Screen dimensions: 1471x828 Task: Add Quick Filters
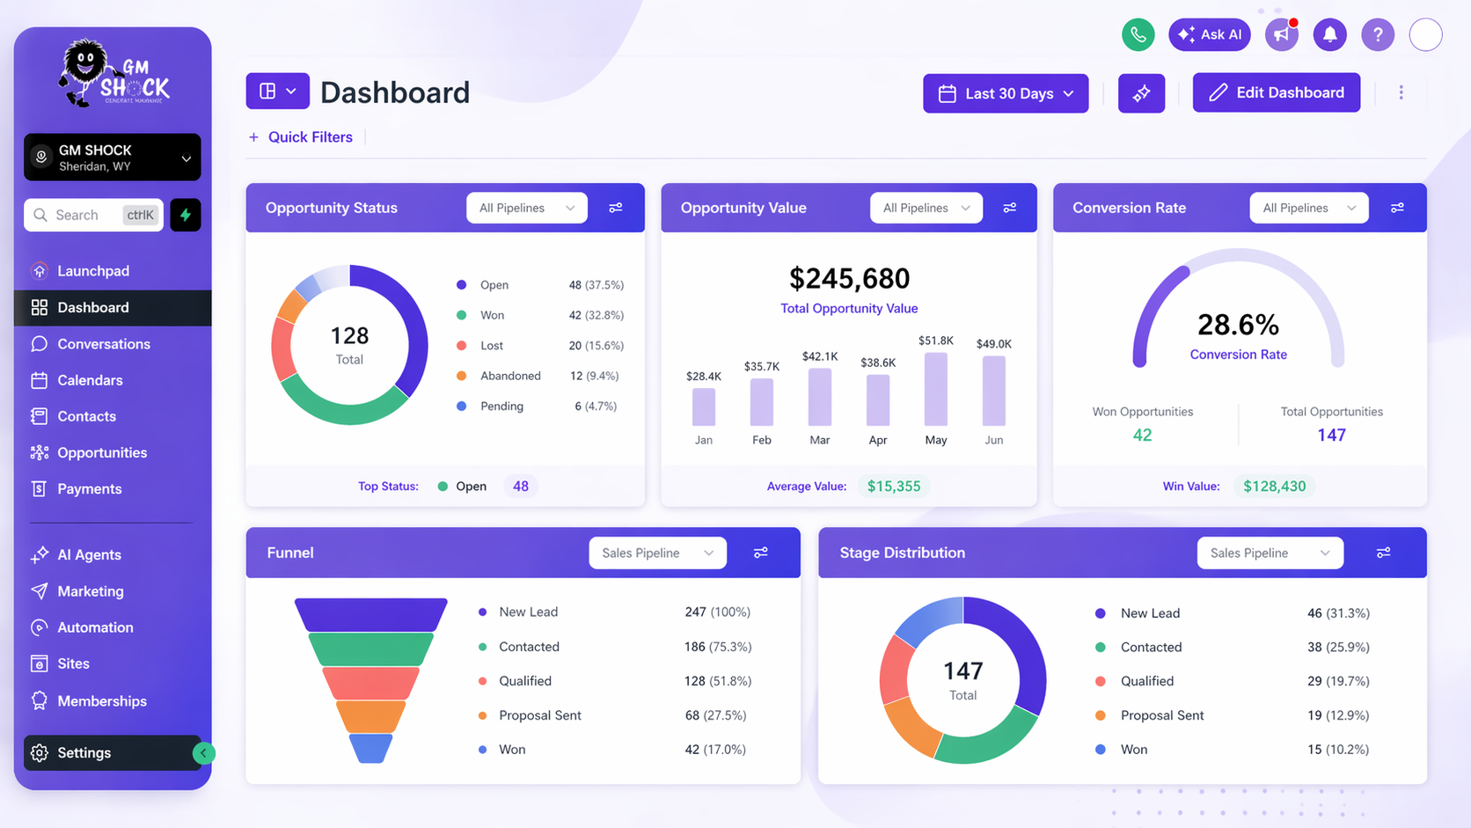(301, 137)
